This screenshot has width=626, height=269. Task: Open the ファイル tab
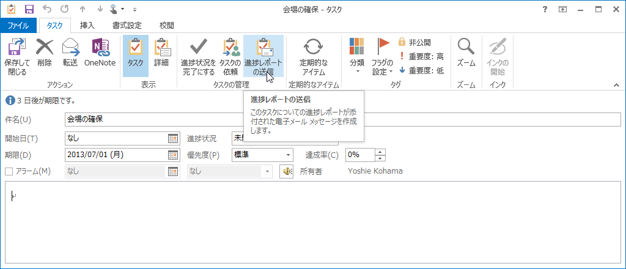pyautogui.click(x=18, y=26)
